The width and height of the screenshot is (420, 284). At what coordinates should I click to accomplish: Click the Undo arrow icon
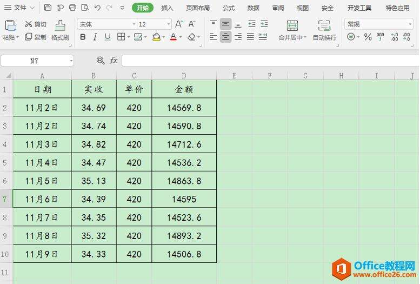point(97,8)
